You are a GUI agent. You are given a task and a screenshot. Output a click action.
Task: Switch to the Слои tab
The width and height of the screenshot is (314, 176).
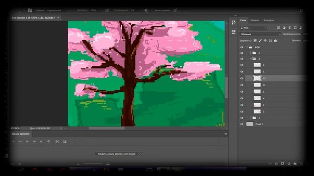[x=243, y=20]
